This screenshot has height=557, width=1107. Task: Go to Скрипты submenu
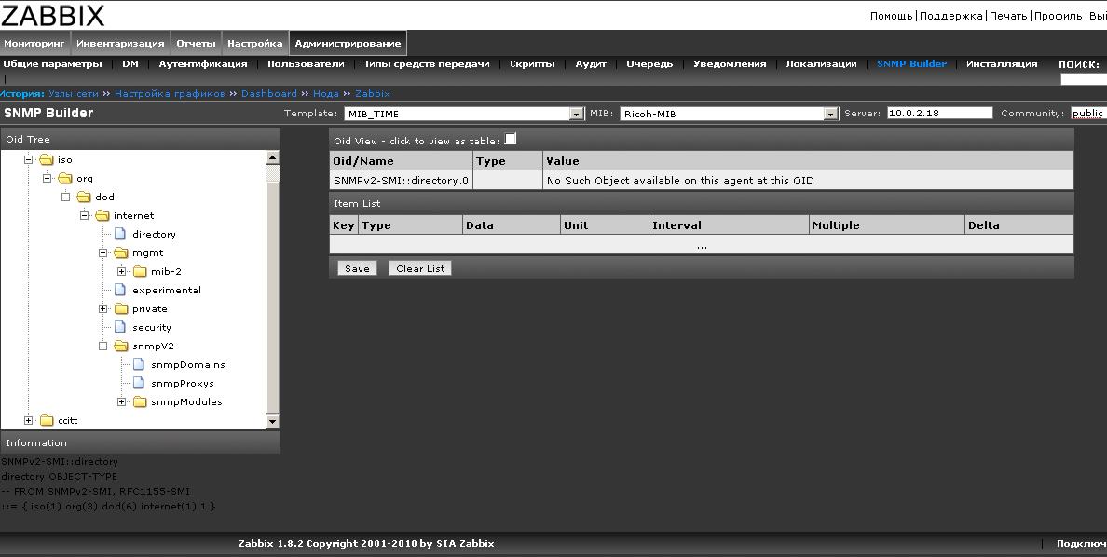click(x=532, y=63)
